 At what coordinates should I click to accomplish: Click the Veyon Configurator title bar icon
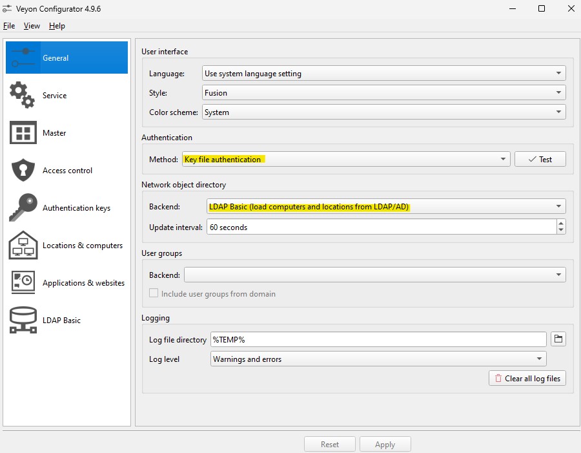coord(6,8)
